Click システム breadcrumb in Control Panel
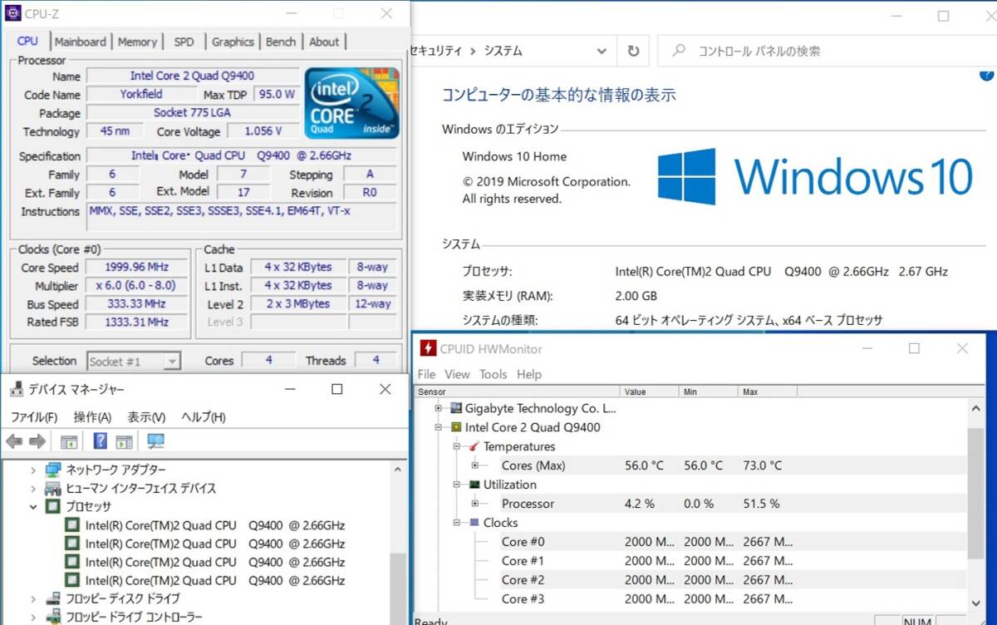Screen dimensions: 997x625 coord(503,51)
